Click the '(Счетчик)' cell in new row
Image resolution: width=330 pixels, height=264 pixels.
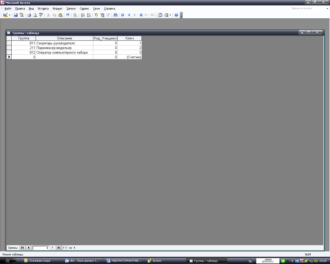[x=130, y=57]
